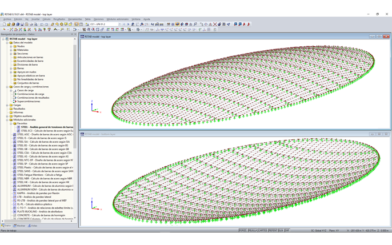Select Combinaciones de resultados item
The height and width of the screenshot is (245, 392).
click(x=33, y=98)
